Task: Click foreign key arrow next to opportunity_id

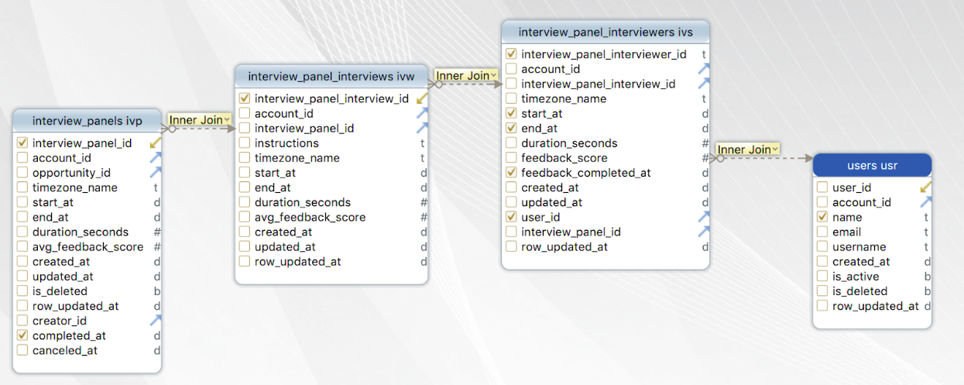Action: coord(156,172)
